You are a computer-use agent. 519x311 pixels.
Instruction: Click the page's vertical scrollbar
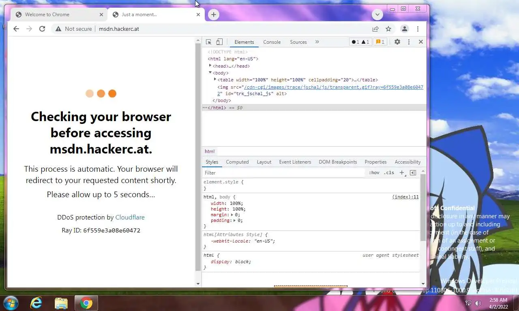pyautogui.click(x=198, y=157)
